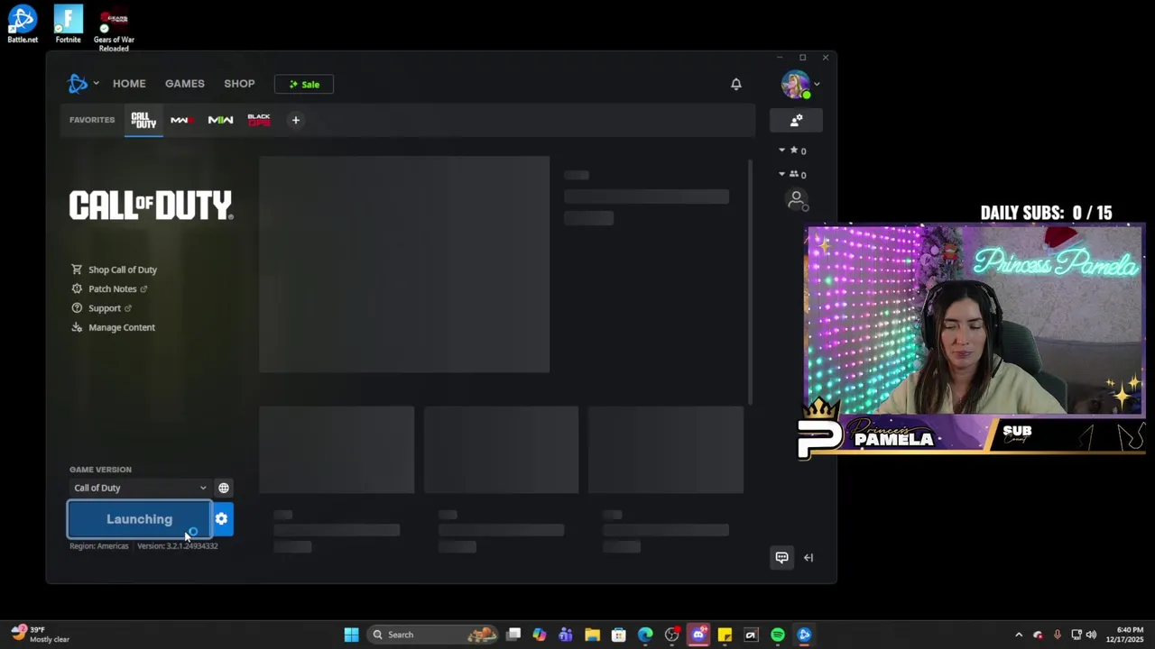Collapse the friends group showing 0
The width and height of the screenshot is (1155, 649).
click(781, 174)
